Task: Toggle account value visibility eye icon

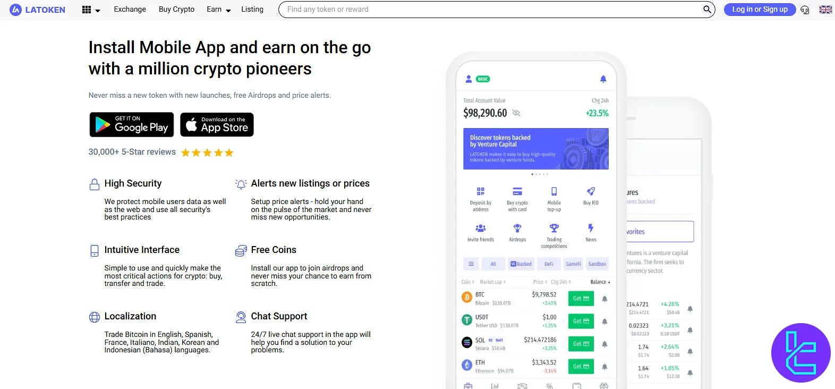Action: coord(516,113)
